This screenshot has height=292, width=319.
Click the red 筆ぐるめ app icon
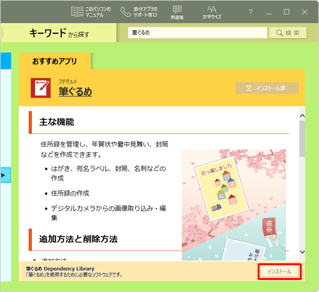[x=41, y=88]
